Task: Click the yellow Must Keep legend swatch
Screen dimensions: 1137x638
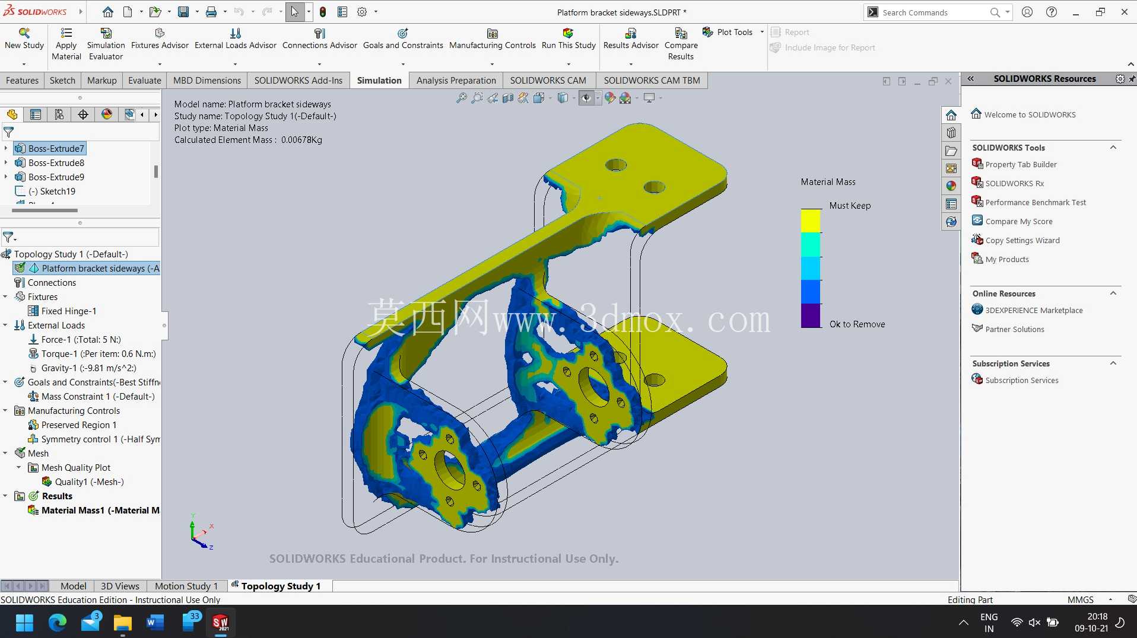Action: pyautogui.click(x=811, y=221)
